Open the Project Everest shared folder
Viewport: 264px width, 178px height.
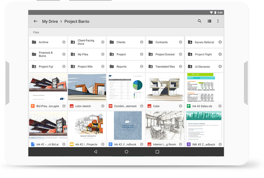tap(165, 54)
